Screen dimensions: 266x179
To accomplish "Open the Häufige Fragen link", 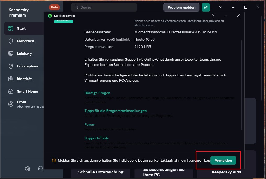I will point(97,93).
